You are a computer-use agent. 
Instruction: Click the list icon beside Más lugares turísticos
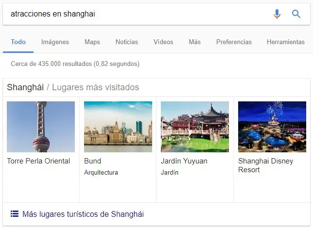click(x=15, y=214)
